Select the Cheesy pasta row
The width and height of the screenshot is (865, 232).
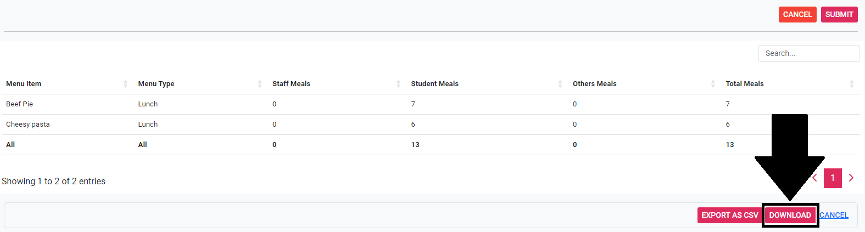click(x=28, y=125)
